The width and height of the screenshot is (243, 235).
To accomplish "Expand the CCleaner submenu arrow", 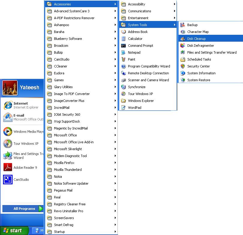I will coord(115,66).
